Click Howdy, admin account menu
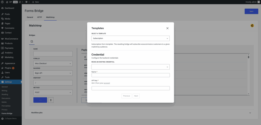The image size is (261, 125). tap(252, 2)
